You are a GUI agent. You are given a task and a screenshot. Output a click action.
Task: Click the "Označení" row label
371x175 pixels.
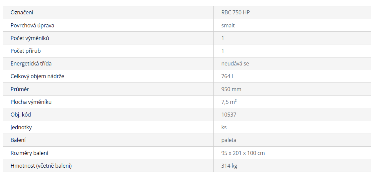(22, 13)
